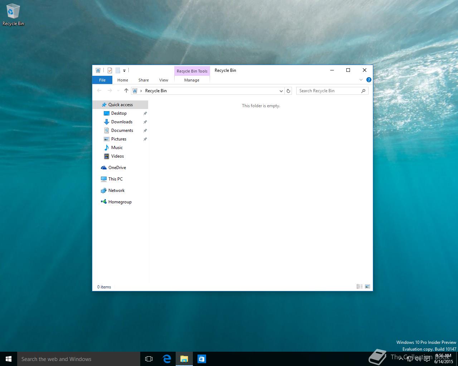Click the Forward navigation arrow
The height and width of the screenshot is (366, 458).
coord(110,91)
